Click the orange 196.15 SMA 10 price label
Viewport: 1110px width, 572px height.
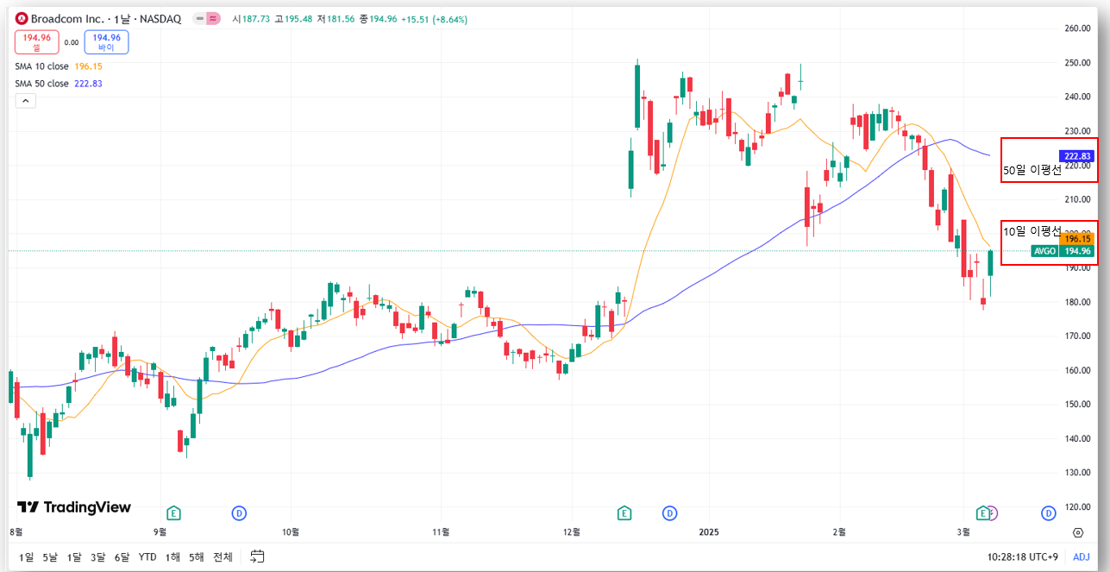pos(1077,239)
